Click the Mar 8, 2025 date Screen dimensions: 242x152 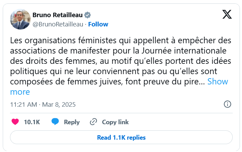pos(59,104)
